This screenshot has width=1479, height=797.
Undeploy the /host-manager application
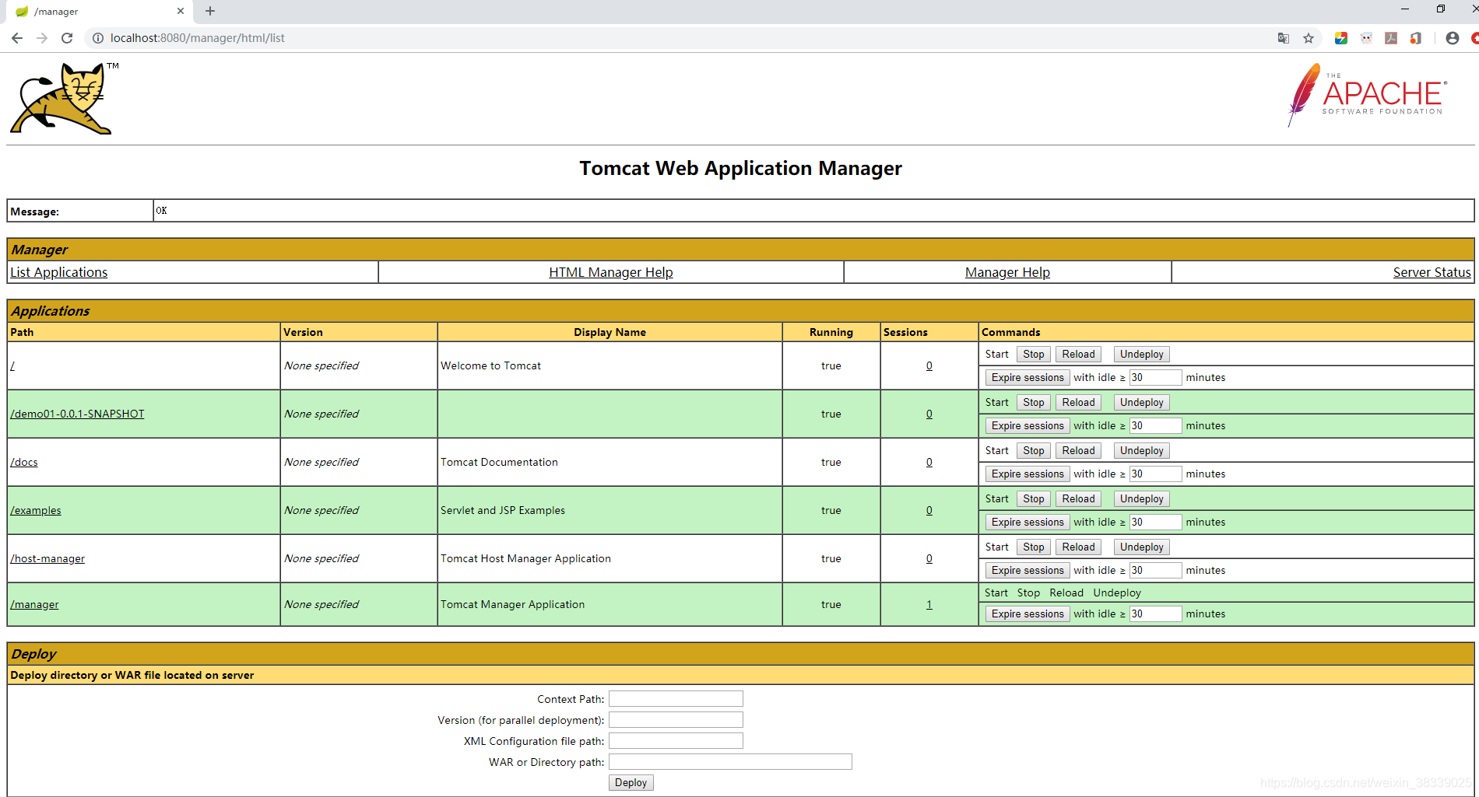pyautogui.click(x=1141, y=547)
